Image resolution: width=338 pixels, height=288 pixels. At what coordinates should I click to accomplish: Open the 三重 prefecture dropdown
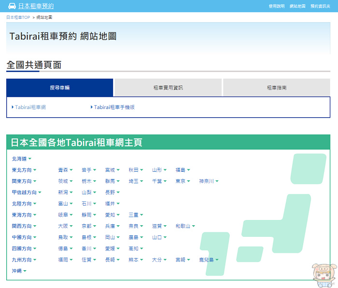[x=136, y=215]
